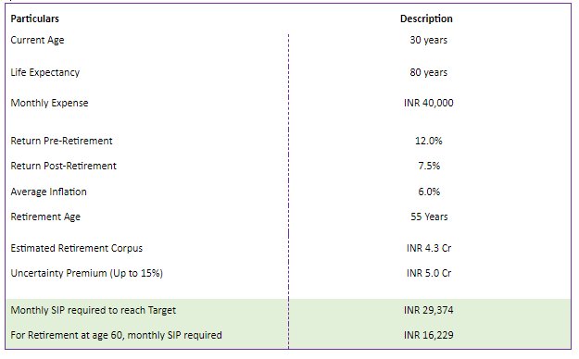
Task: Click the INR 16,229 SIP value
Action: coord(428,335)
